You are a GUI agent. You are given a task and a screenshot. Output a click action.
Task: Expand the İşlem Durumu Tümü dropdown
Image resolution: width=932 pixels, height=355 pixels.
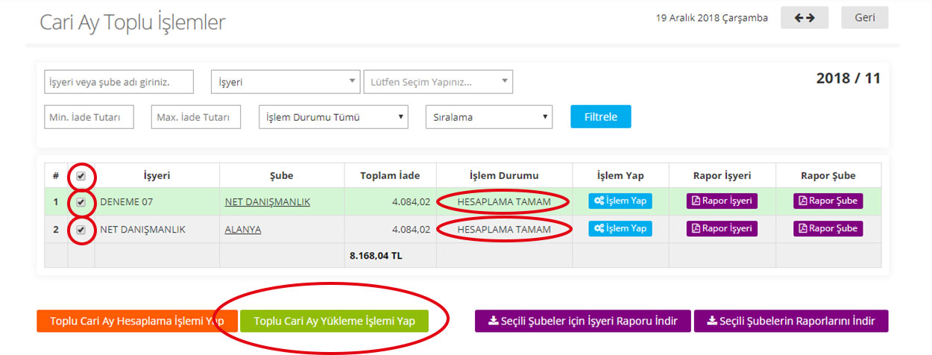click(334, 117)
